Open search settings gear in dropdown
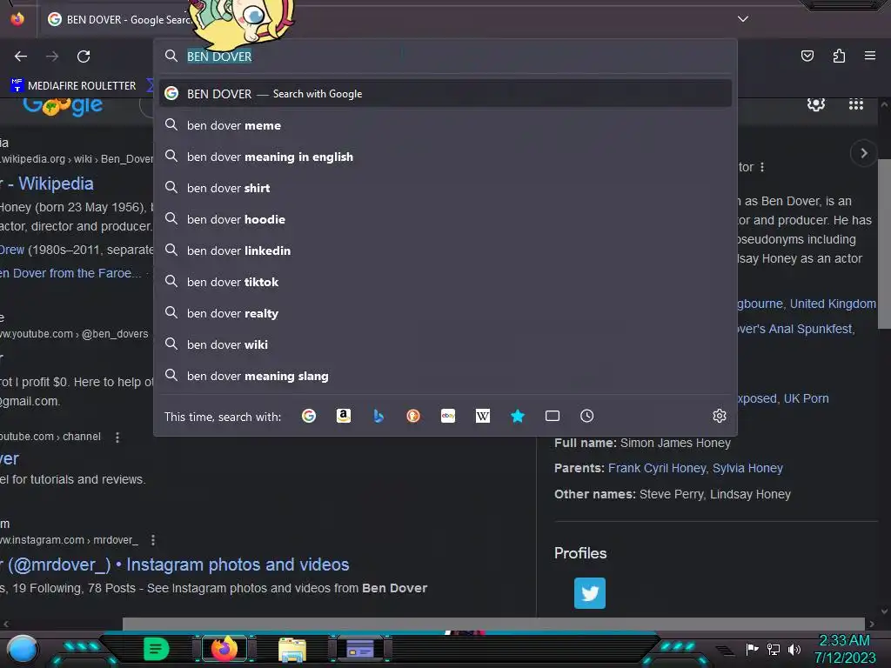Screen dimensions: 891x668 (x=720, y=416)
